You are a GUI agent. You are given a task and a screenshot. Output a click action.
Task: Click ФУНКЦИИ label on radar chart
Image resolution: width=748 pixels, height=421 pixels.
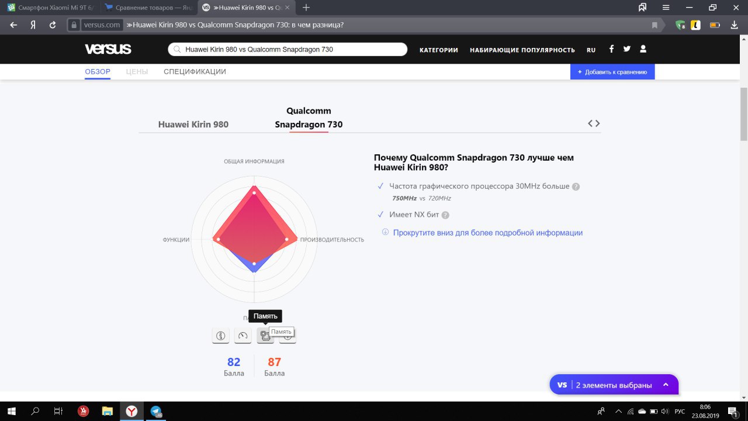pos(176,240)
